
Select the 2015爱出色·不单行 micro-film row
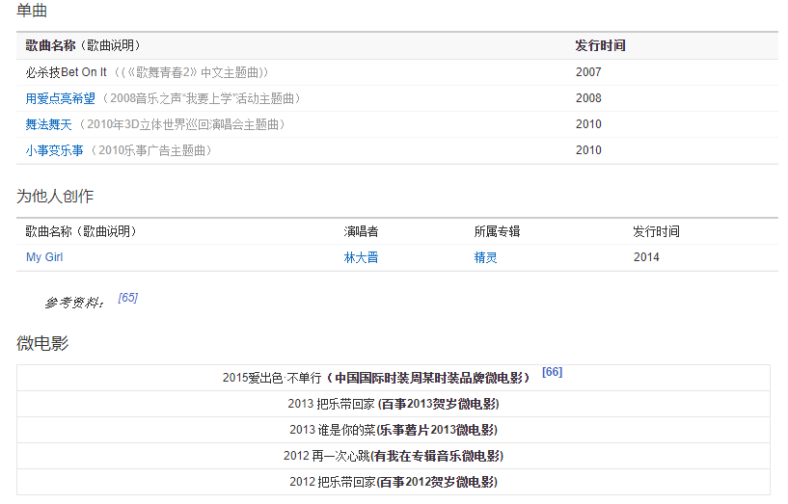(376, 378)
